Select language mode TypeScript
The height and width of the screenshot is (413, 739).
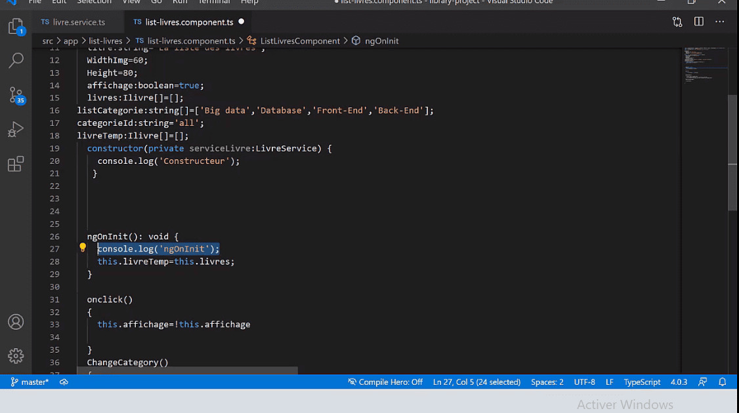point(642,382)
